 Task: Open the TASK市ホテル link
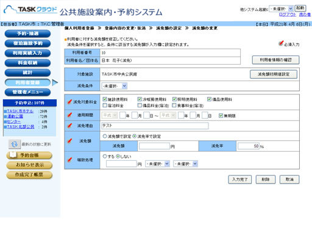[x=20, y=112]
